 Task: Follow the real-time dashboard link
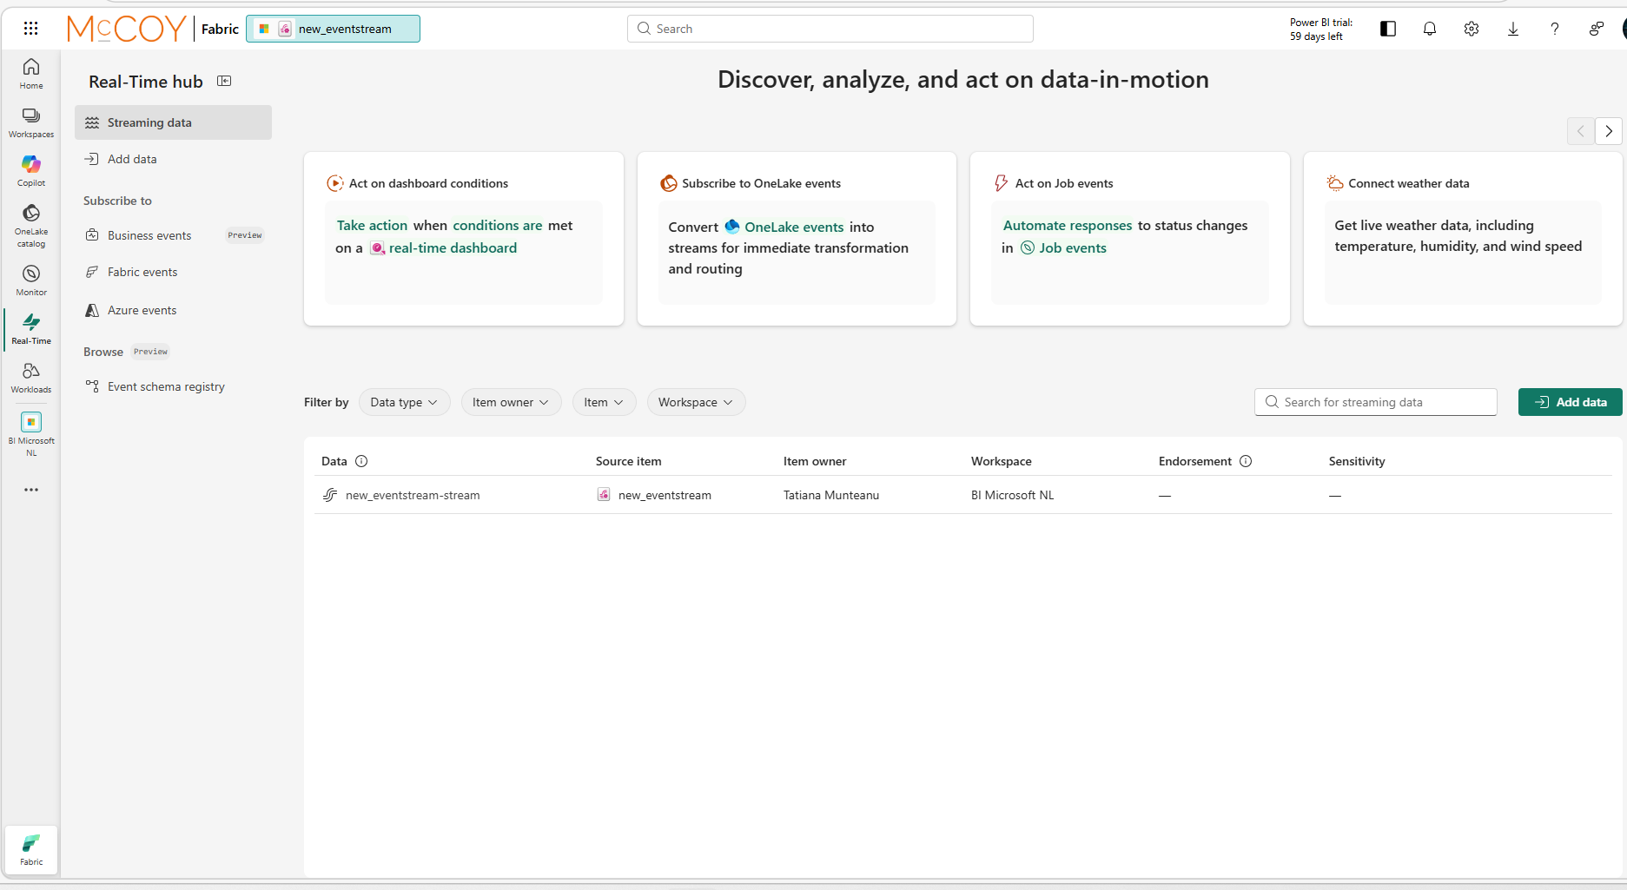coord(453,247)
